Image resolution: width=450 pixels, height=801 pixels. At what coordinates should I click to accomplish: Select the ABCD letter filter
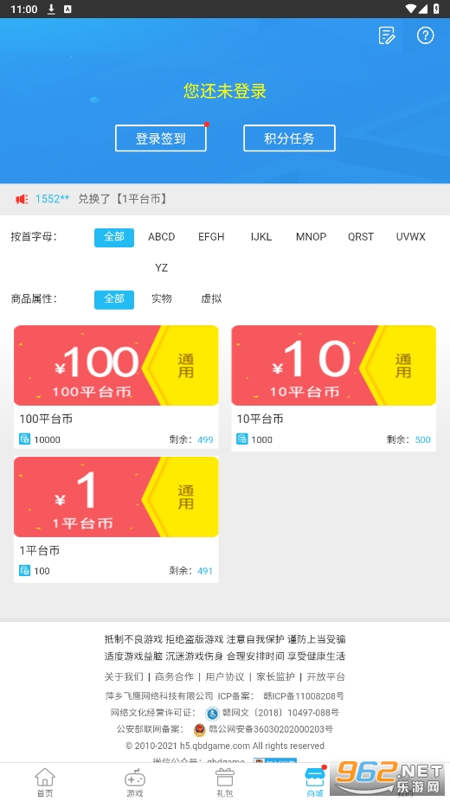pos(162,237)
